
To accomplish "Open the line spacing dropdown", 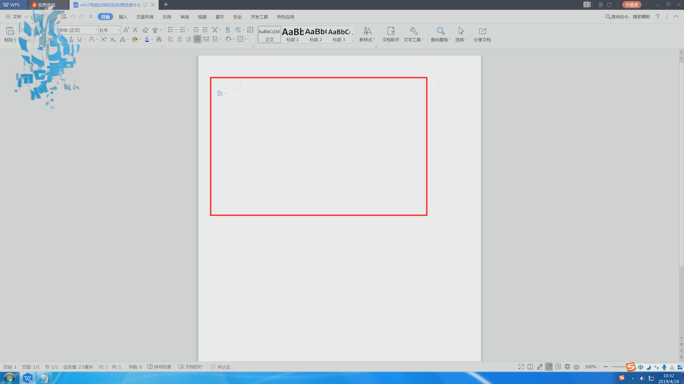I will 221,39.
